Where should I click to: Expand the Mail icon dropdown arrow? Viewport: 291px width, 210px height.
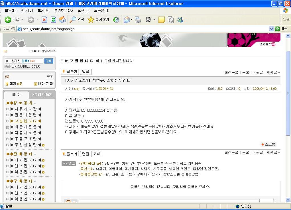click(131, 20)
